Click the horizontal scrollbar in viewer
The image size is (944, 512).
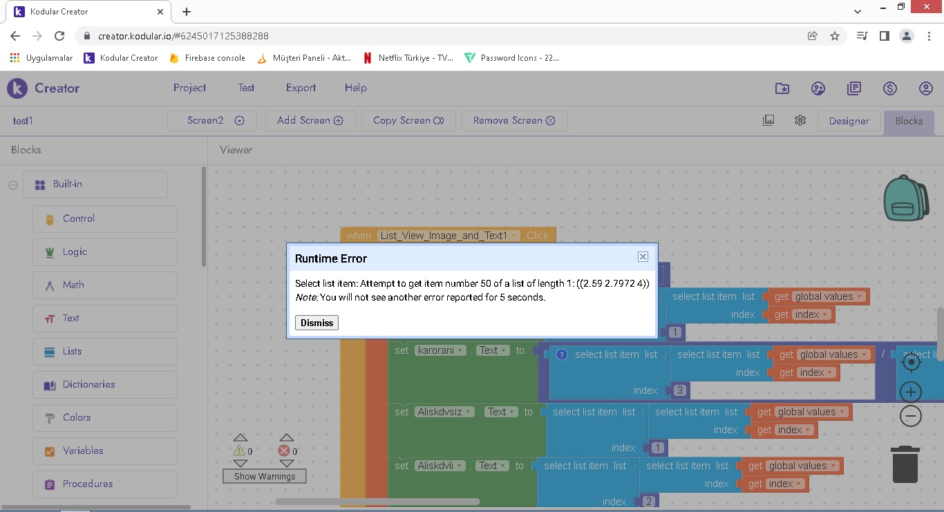click(x=377, y=502)
